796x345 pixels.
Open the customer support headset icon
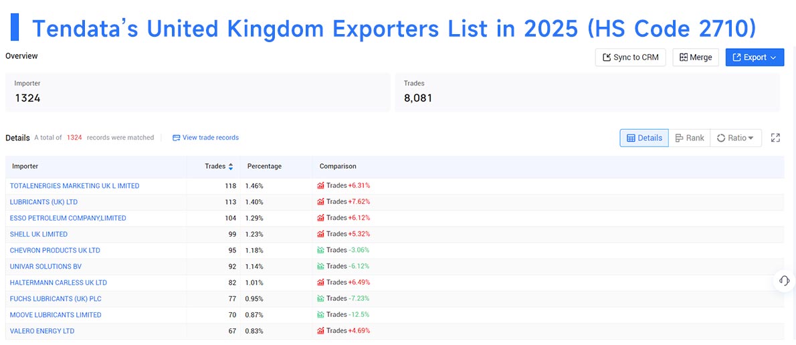point(784,281)
